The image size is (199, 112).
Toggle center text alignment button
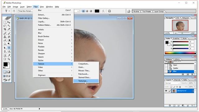click(x=87, y=11)
